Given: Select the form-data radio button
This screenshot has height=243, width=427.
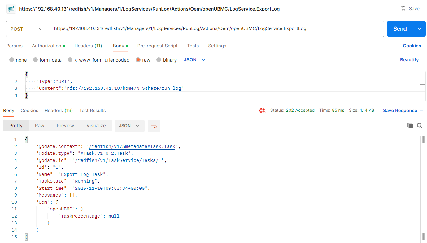Looking at the screenshot, I should tap(36, 60).
